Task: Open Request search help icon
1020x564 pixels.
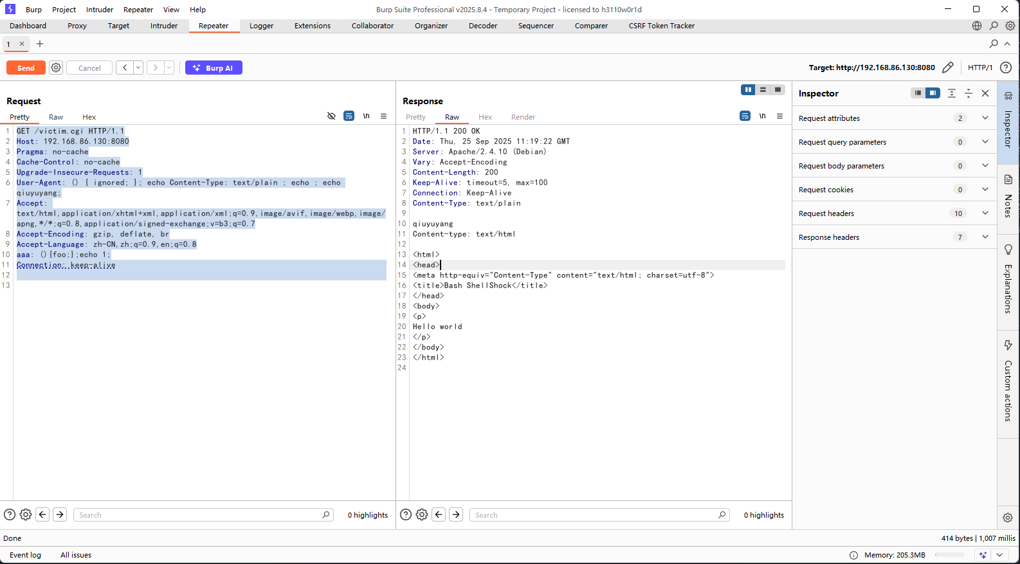Action: pos(10,514)
